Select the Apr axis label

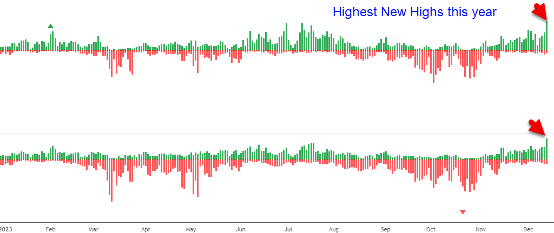146,229
